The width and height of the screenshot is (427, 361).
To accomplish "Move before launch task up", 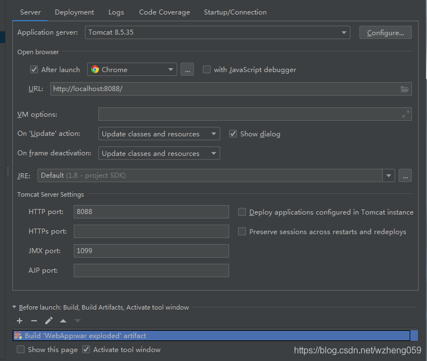I will (63, 321).
